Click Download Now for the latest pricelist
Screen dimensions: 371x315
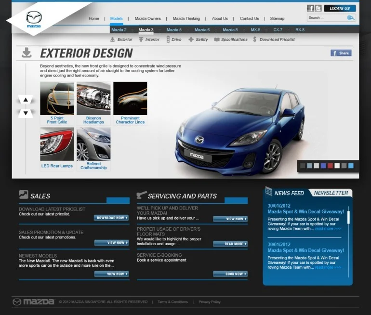click(111, 218)
